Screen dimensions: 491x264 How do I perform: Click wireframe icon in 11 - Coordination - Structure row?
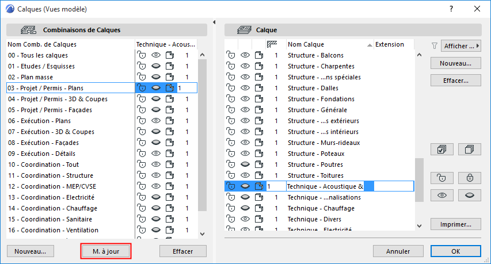point(170,175)
